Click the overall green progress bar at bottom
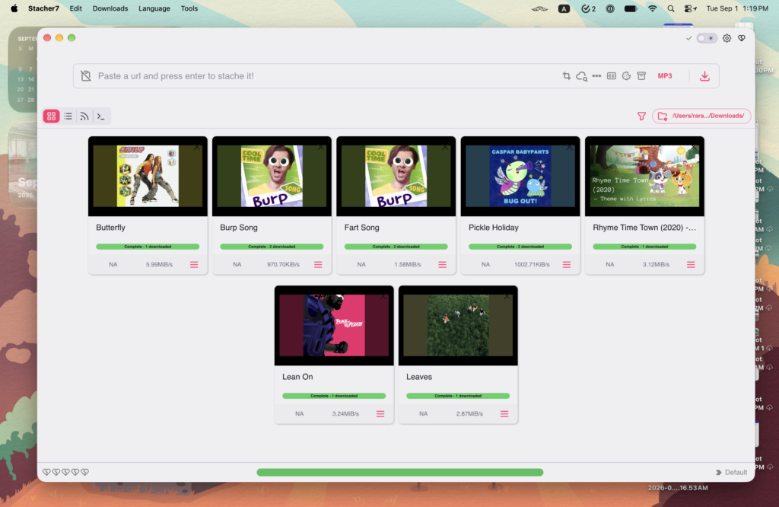This screenshot has width=779, height=507. (x=400, y=472)
